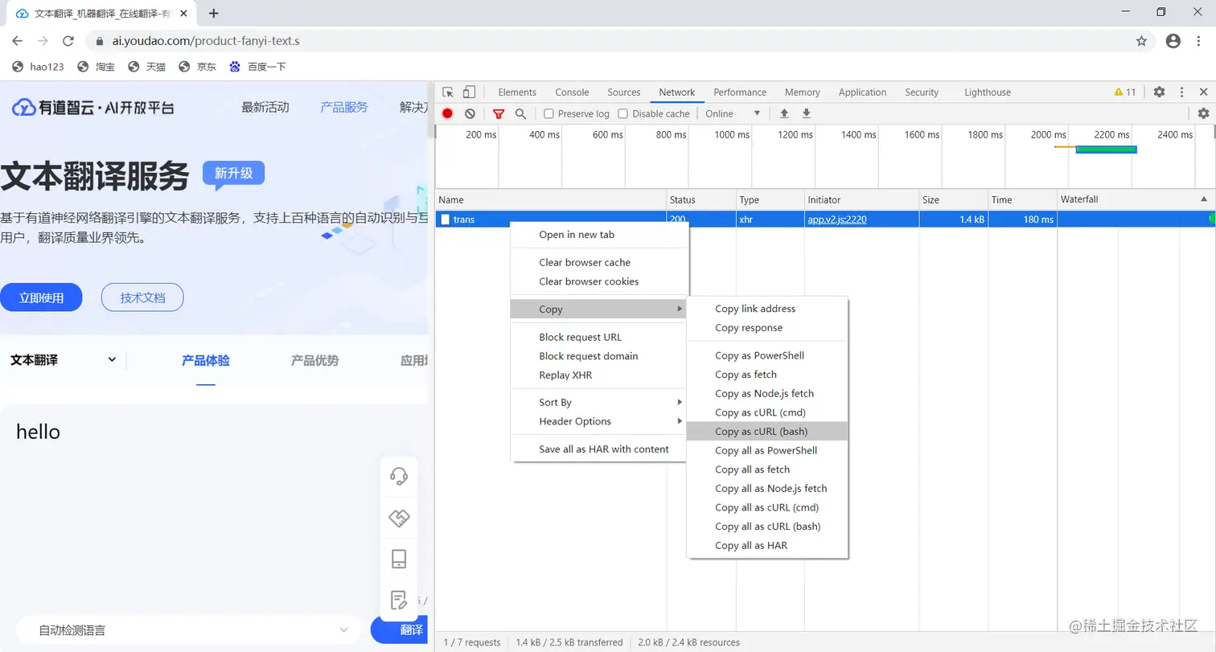Screen dimensions: 1216x652
Task: Click the 立即使用 button
Action: pyautogui.click(x=41, y=297)
